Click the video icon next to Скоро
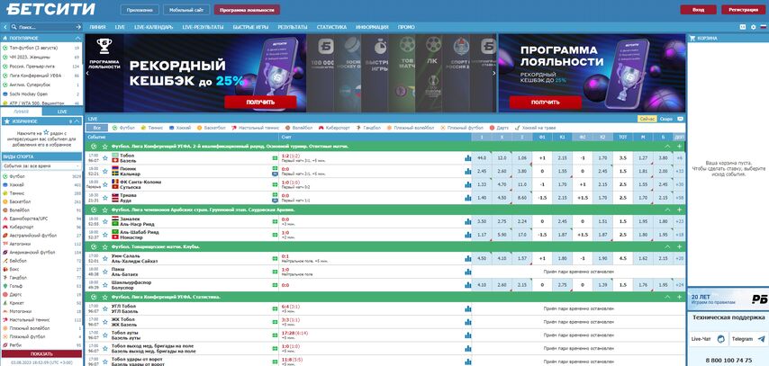This screenshot has height=366, width=769. [680, 119]
